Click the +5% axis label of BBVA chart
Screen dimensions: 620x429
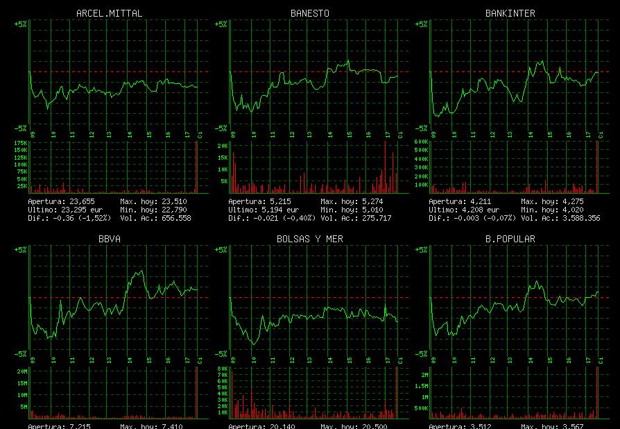click(x=21, y=250)
